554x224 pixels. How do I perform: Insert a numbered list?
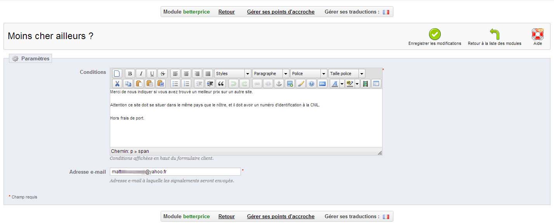click(x=186, y=84)
